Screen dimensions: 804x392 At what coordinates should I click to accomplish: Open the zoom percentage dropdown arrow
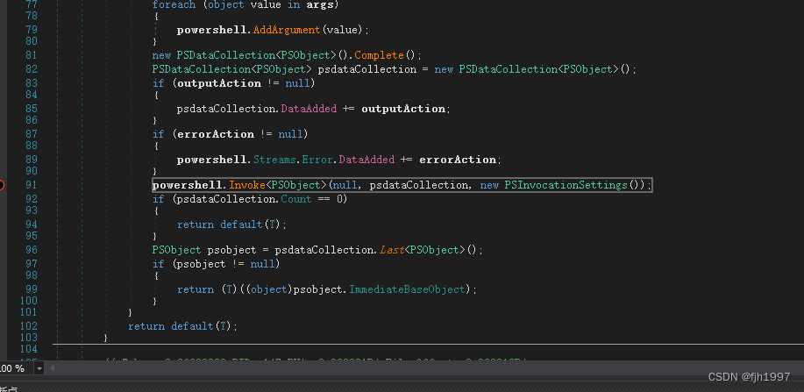pos(39,368)
